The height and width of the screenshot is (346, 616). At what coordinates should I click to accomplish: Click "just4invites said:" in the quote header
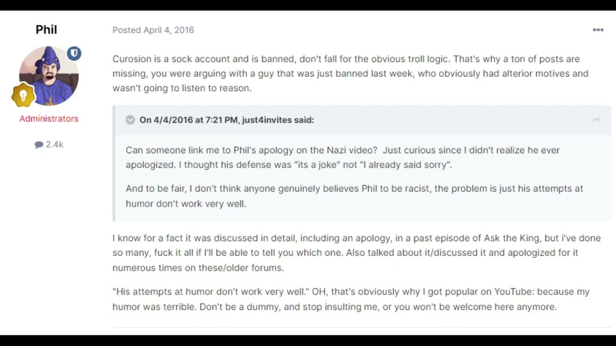278,120
